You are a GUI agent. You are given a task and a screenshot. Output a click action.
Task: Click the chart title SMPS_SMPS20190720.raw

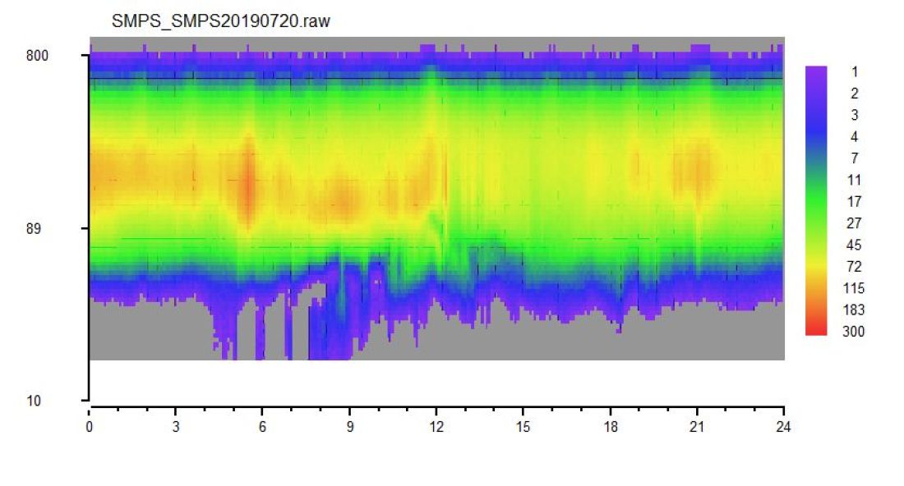221,21
